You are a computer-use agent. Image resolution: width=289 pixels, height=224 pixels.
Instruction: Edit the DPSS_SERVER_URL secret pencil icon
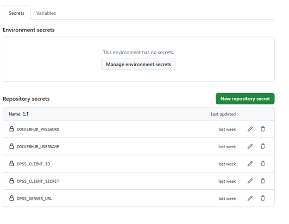click(x=250, y=198)
